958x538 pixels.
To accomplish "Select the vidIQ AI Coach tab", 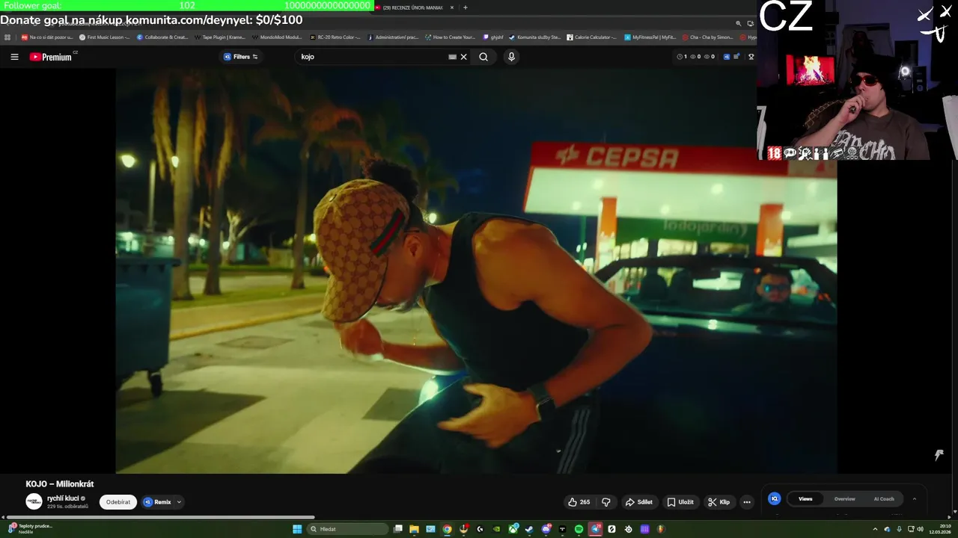I will [884, 498].
